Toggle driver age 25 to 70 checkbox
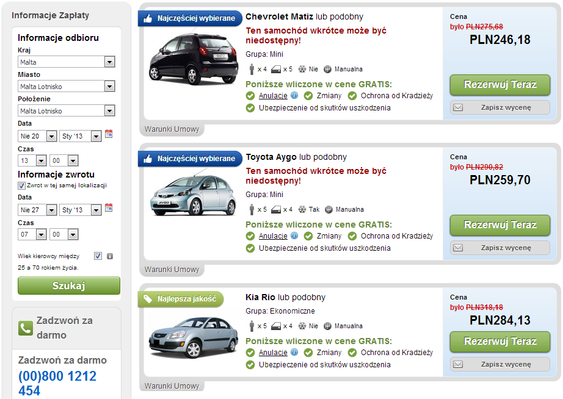Screen dimensions: 563x399 [98, 256]
